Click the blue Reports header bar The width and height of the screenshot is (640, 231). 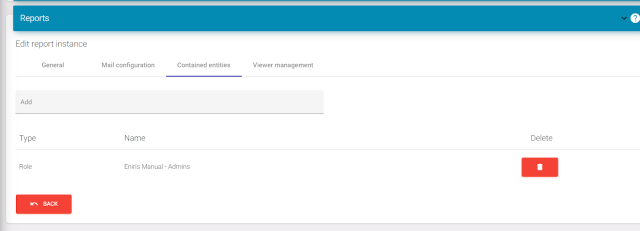(x=320, y=18)
